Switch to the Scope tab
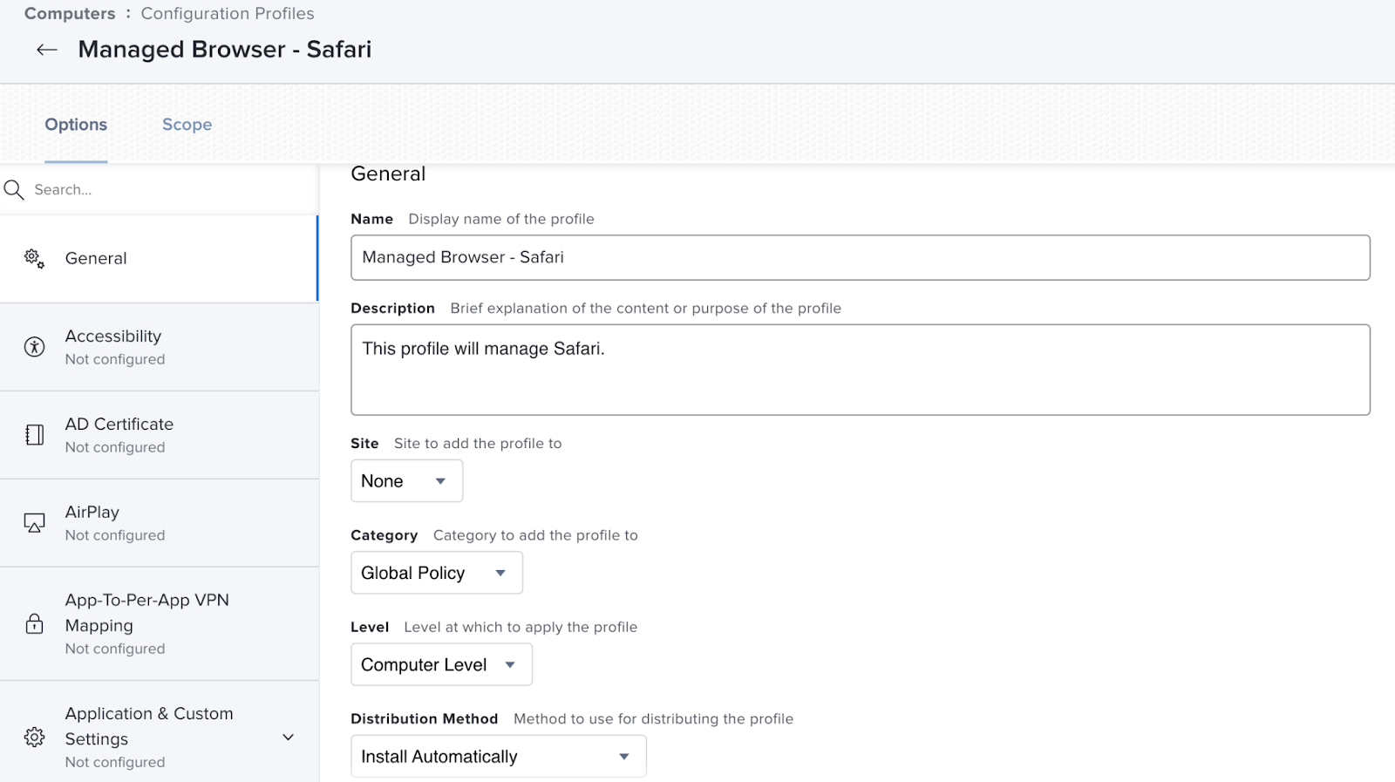The image size is (1395, 782). [x=187, y=125]
